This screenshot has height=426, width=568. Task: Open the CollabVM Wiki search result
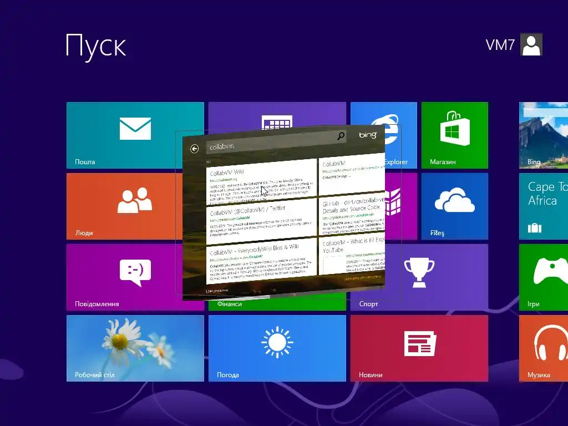click(x=262, y=182)
